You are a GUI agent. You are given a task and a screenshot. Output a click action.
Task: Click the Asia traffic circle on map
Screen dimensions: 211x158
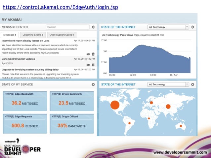[x=168, y=107]
